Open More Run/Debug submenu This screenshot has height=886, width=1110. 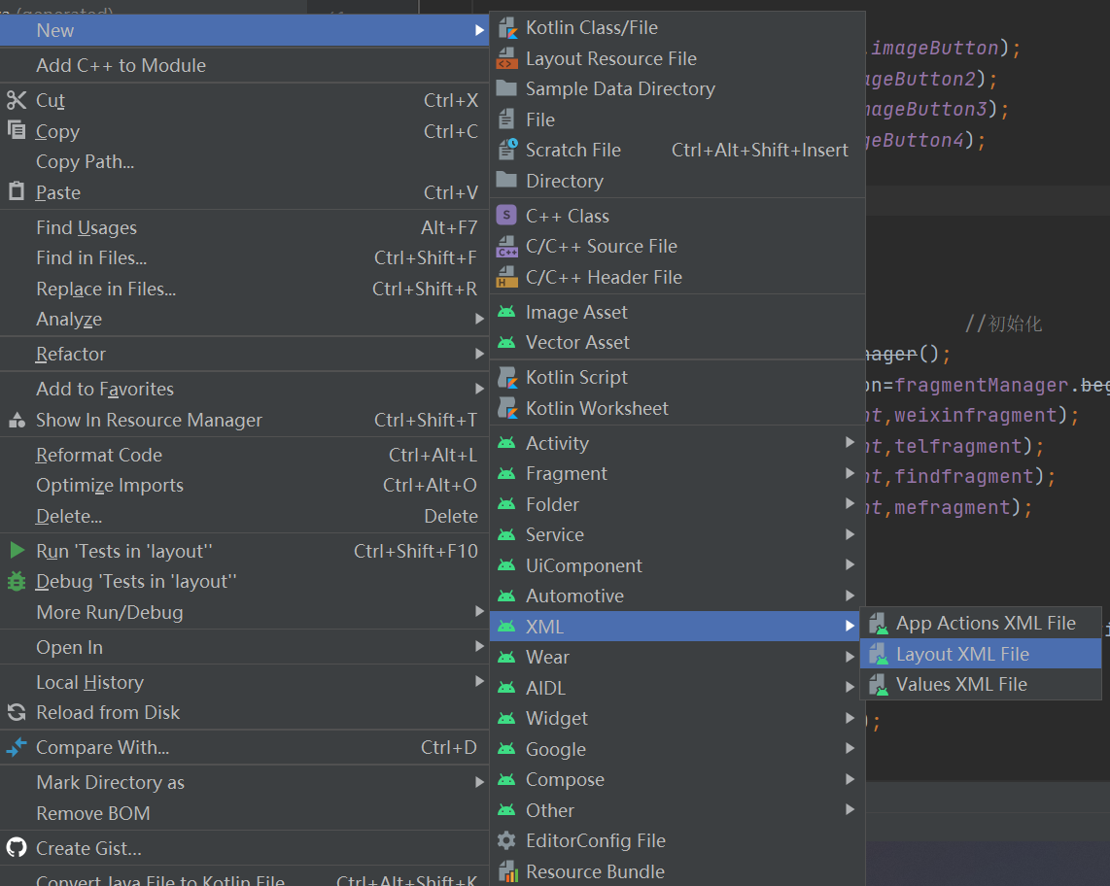point(244,612)
